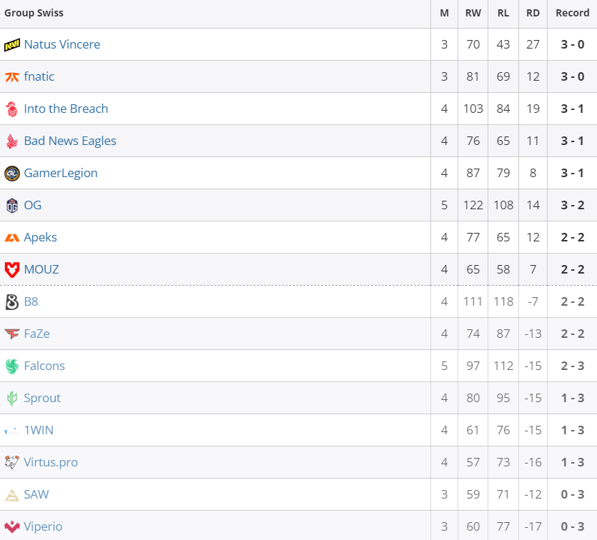Screen dimensions: 597x540
Task: Click the Falcons green logo
Action: [12, 366]
